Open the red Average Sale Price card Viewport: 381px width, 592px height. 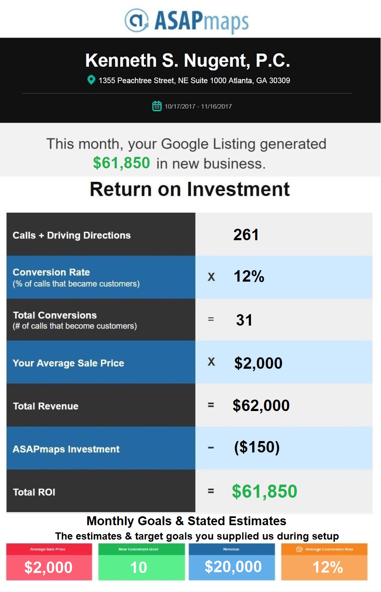point(49,562)
